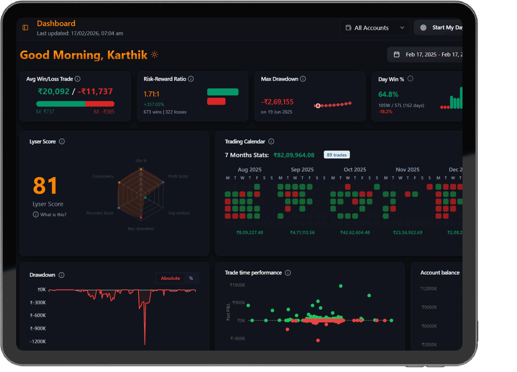The height and width of the screenshot is (372, 517).
Task: Click the Account balance card title
Action: point(440,273)
